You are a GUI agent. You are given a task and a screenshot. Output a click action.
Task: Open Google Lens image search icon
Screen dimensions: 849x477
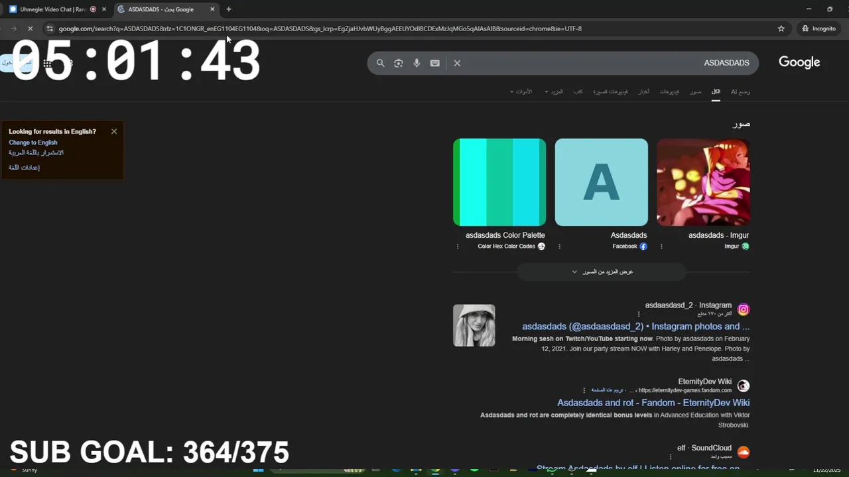[x=398, y=63]
